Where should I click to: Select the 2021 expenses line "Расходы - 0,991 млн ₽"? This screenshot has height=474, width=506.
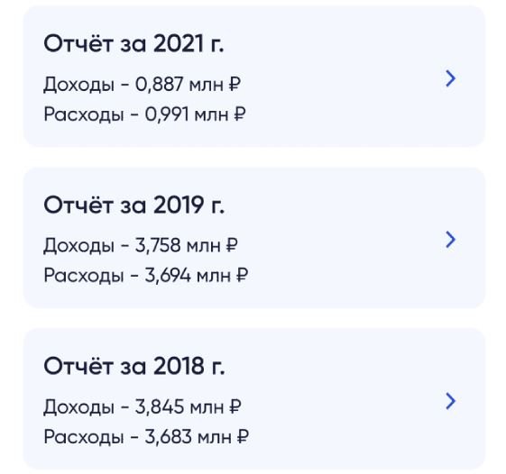tap(144, 114)
